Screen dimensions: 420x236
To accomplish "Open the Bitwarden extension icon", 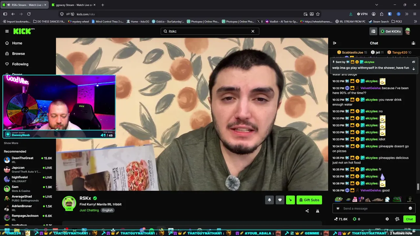I will pyautogui.click(x=390, y=14).
